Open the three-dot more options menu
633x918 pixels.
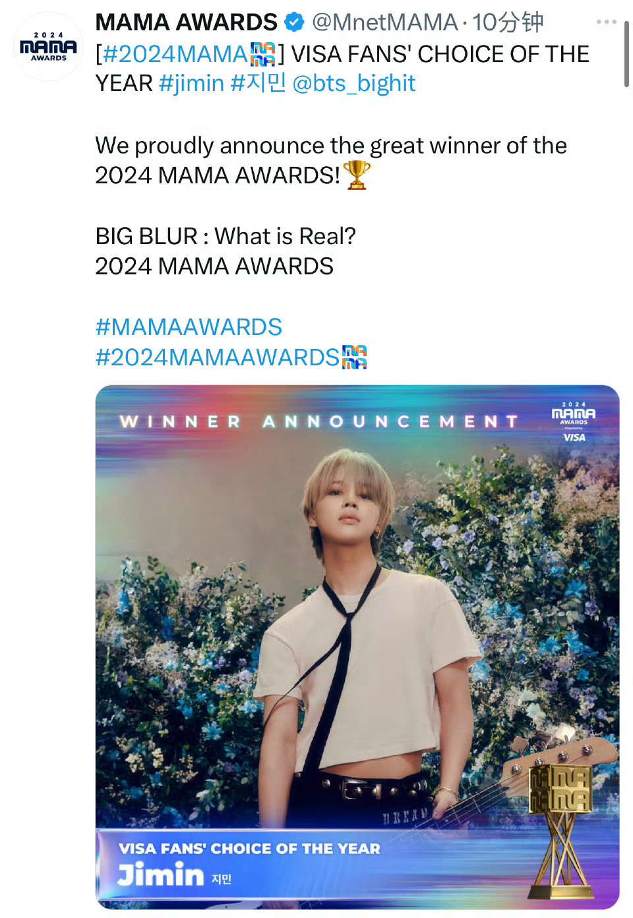coord(606,22)
